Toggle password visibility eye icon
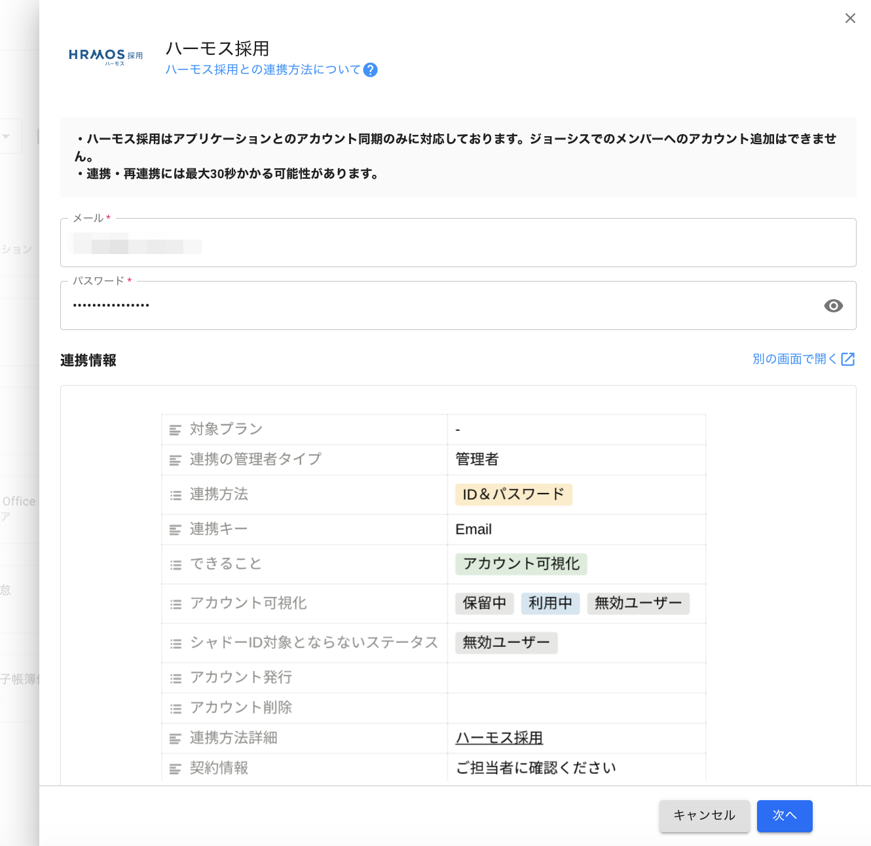This screenshot has height=846, width=871. point(833,306)
